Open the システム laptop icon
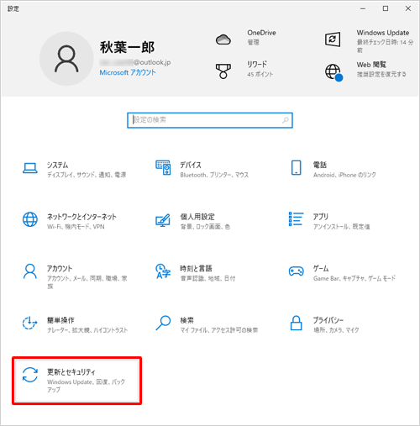Image resolution: width=420 pixels, height=426 pixels. click(x=30, y=168)
